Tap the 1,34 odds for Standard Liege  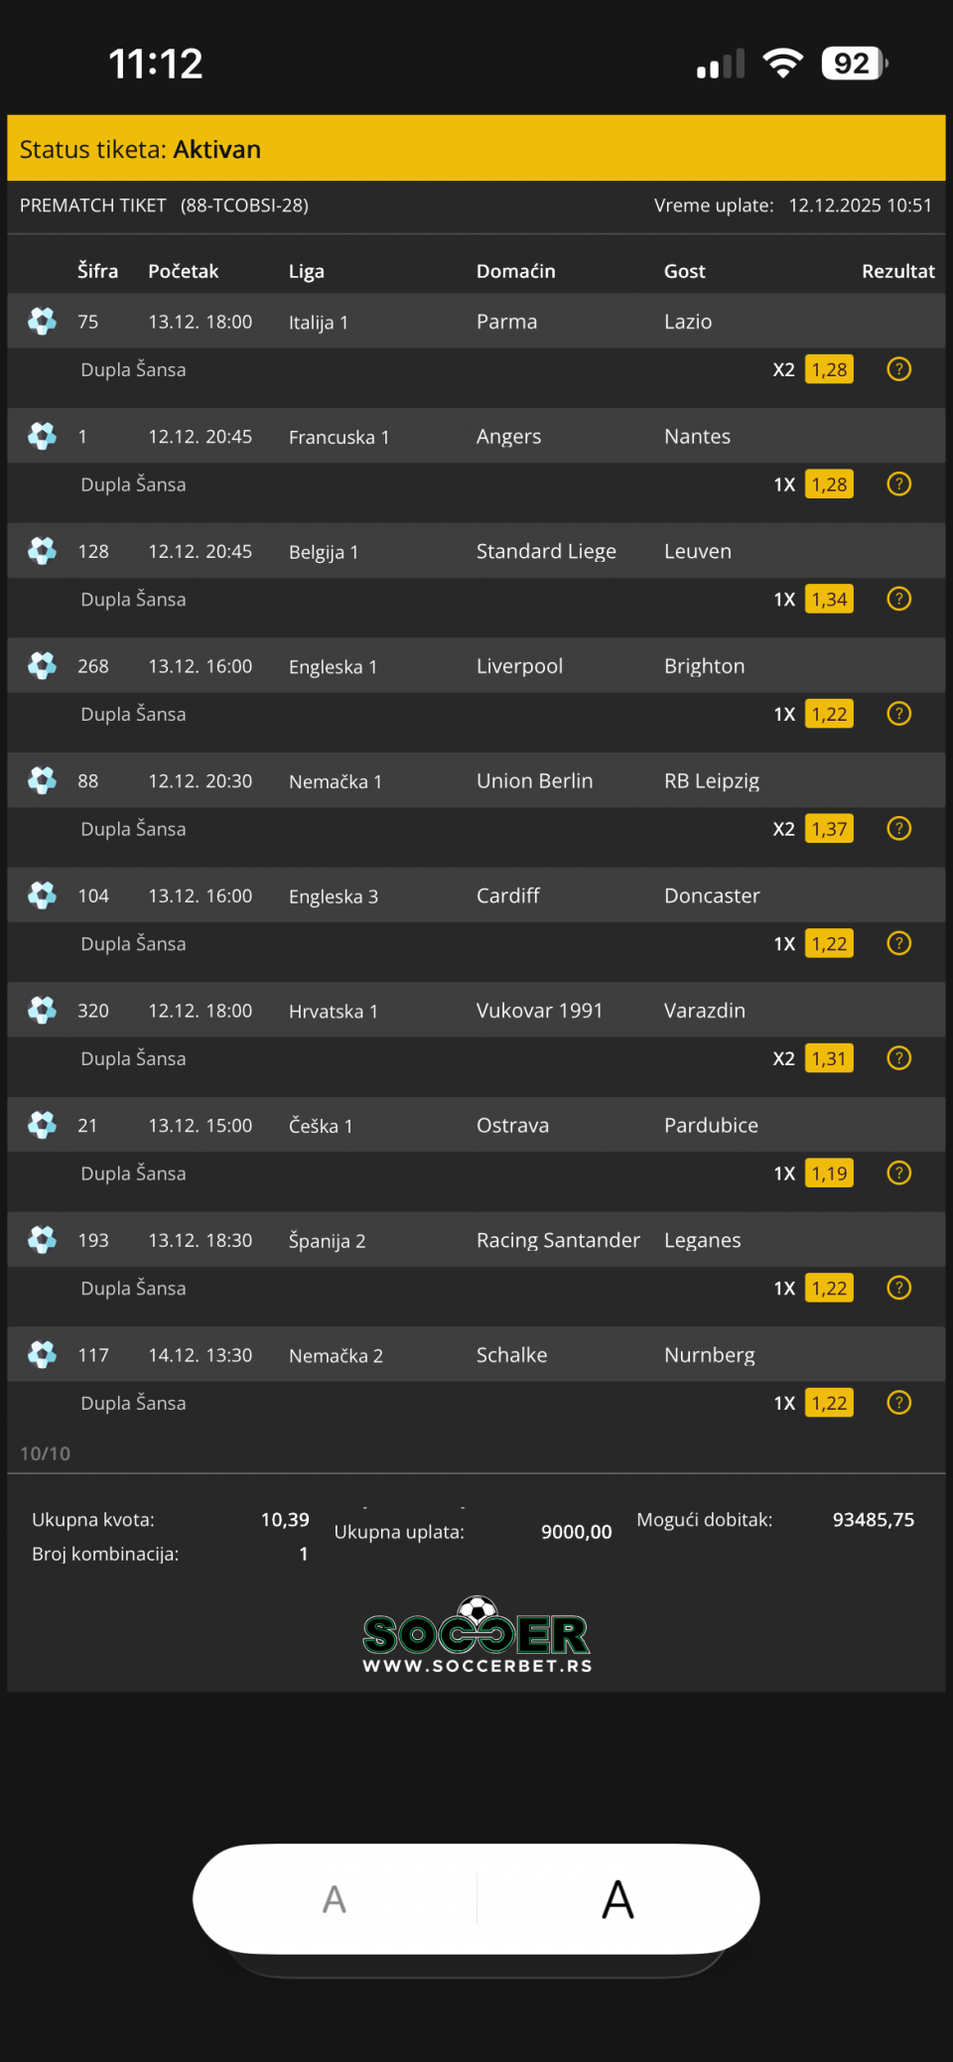tap(829, 600)
